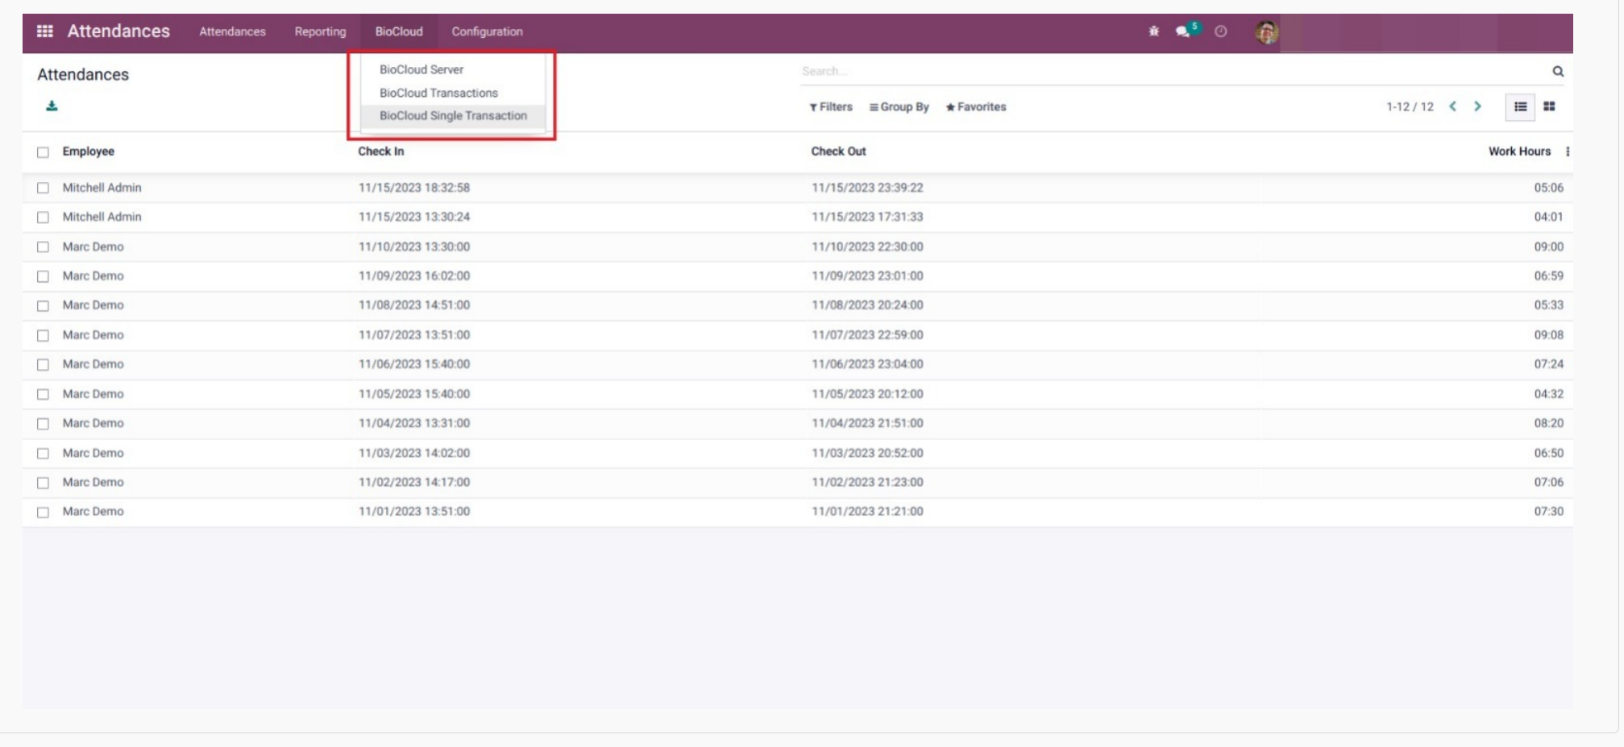Open the apps grid home menu
1624x747 pixels.
(45, 31)
